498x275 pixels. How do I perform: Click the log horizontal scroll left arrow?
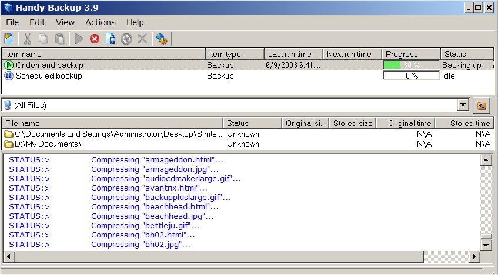(9, 256)
